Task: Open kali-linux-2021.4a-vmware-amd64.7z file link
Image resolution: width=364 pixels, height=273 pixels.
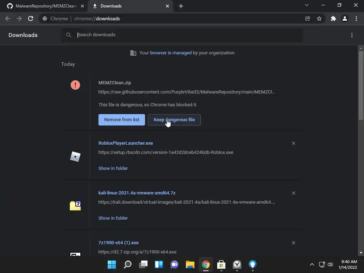Action: click(137, 193)
